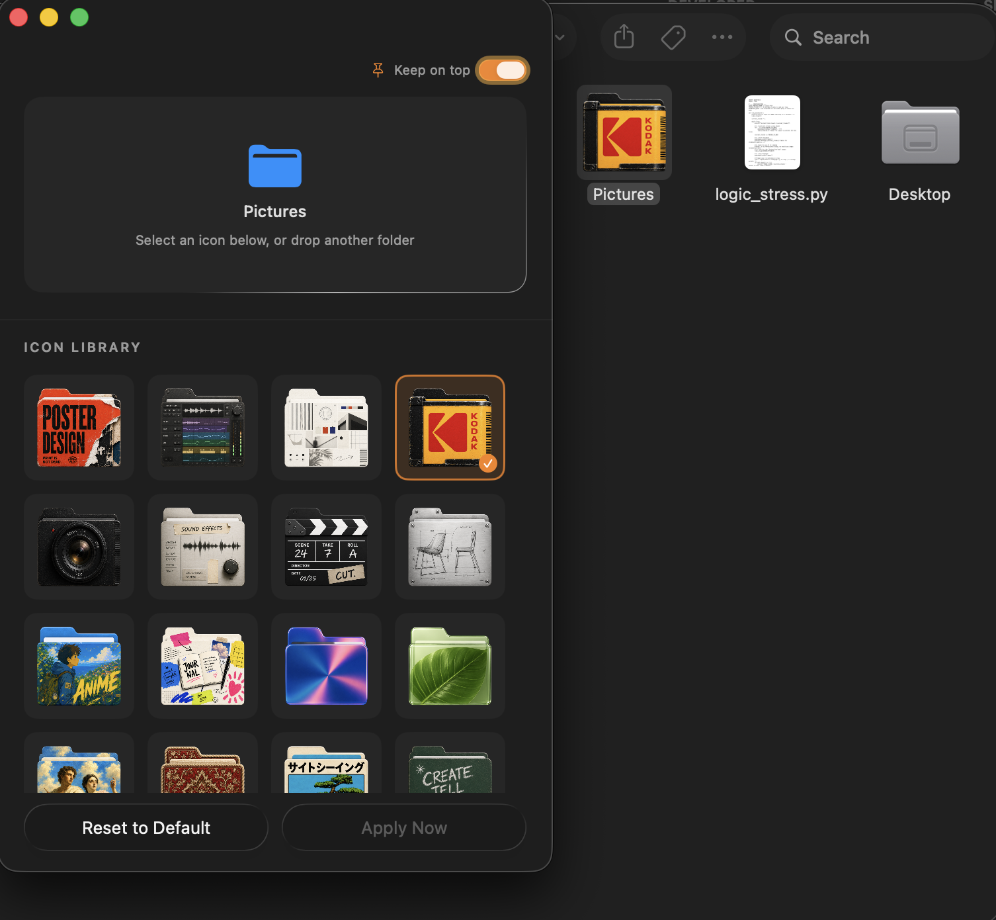Click the Pictures label under Finder folder
This screenshot has height=920, width=996.
(624, 194)
